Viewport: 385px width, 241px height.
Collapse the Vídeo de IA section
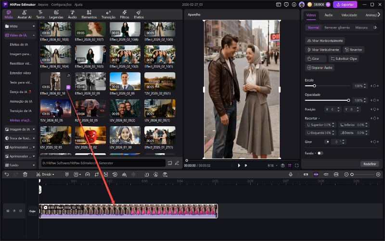coord(34,35)
